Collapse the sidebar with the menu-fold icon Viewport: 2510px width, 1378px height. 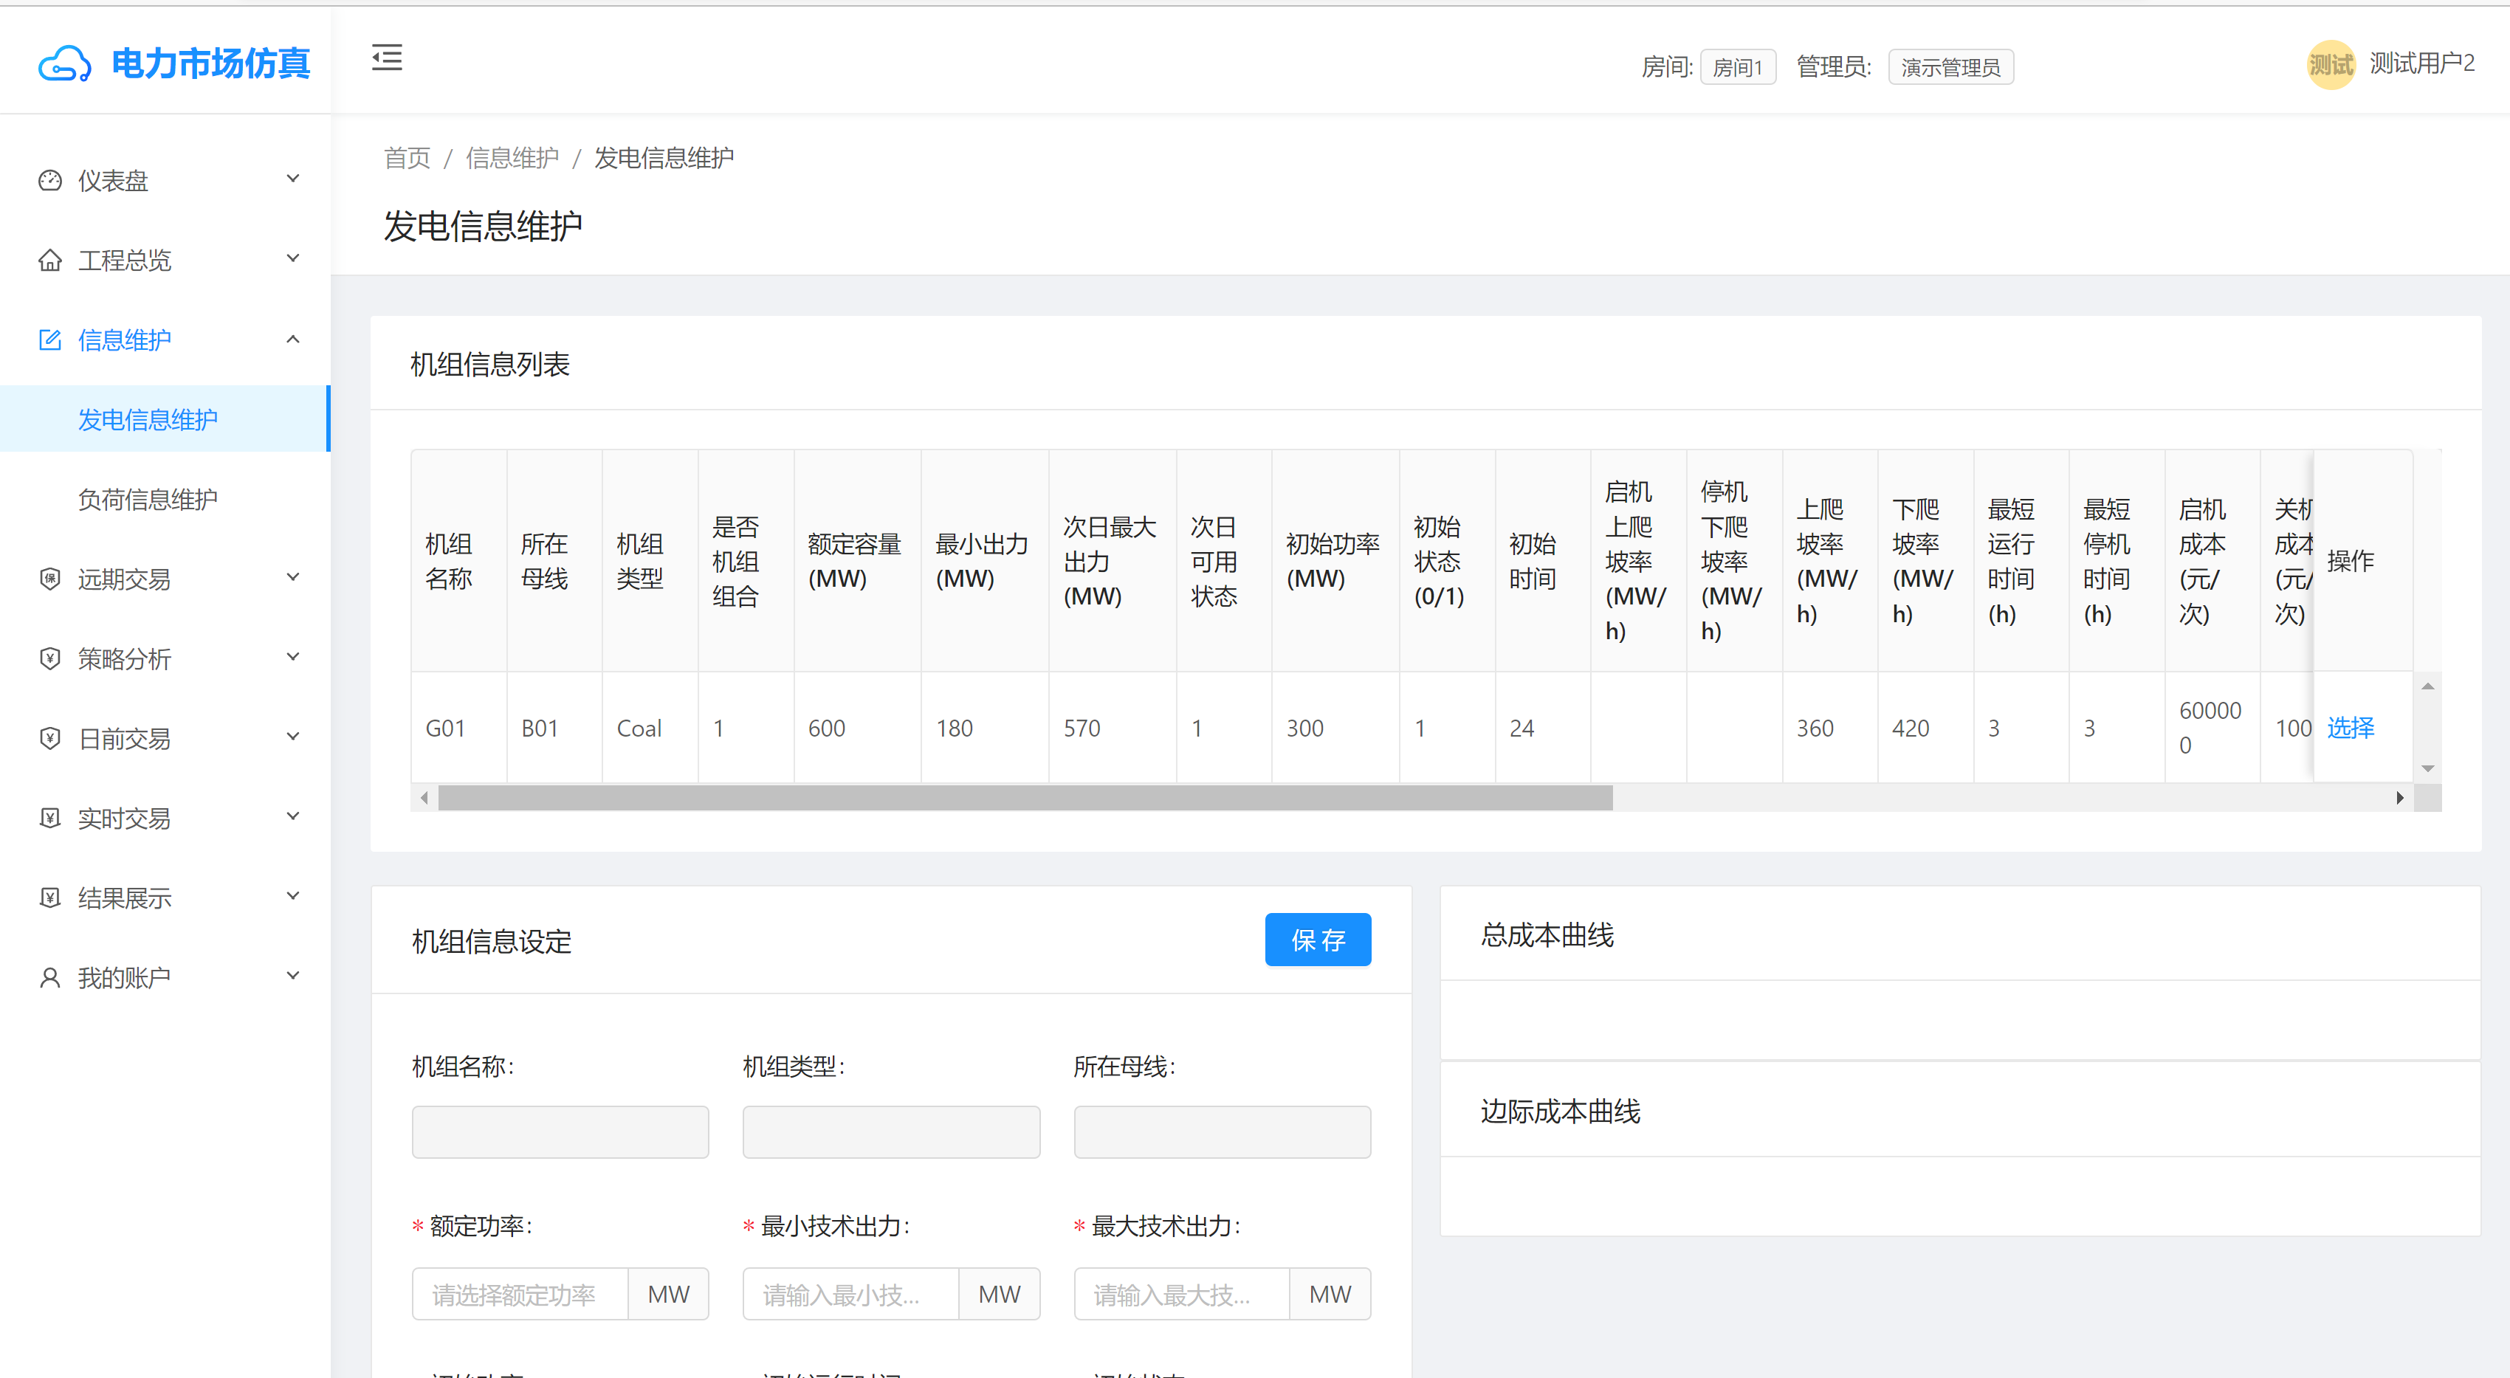point(387,58)
